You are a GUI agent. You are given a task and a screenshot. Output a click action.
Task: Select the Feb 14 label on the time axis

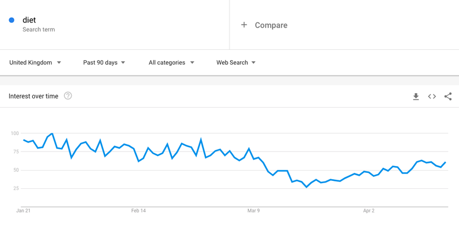(x=138, y=211)
